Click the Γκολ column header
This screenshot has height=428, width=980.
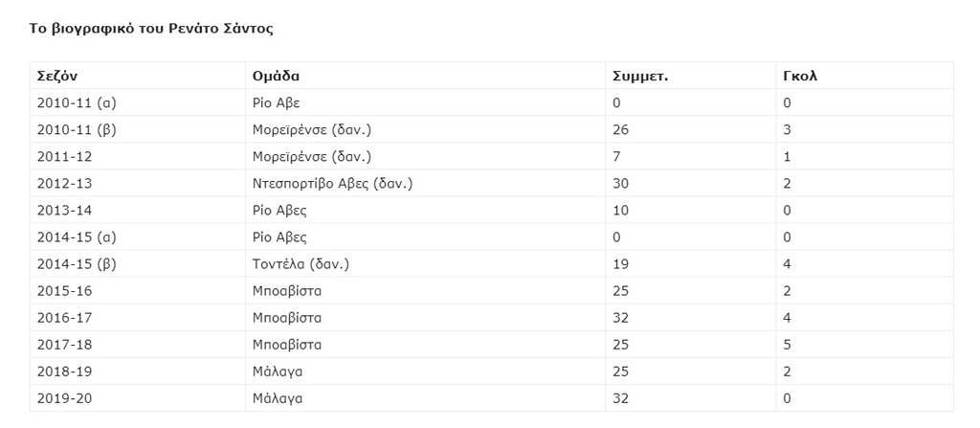coord(800,76)
